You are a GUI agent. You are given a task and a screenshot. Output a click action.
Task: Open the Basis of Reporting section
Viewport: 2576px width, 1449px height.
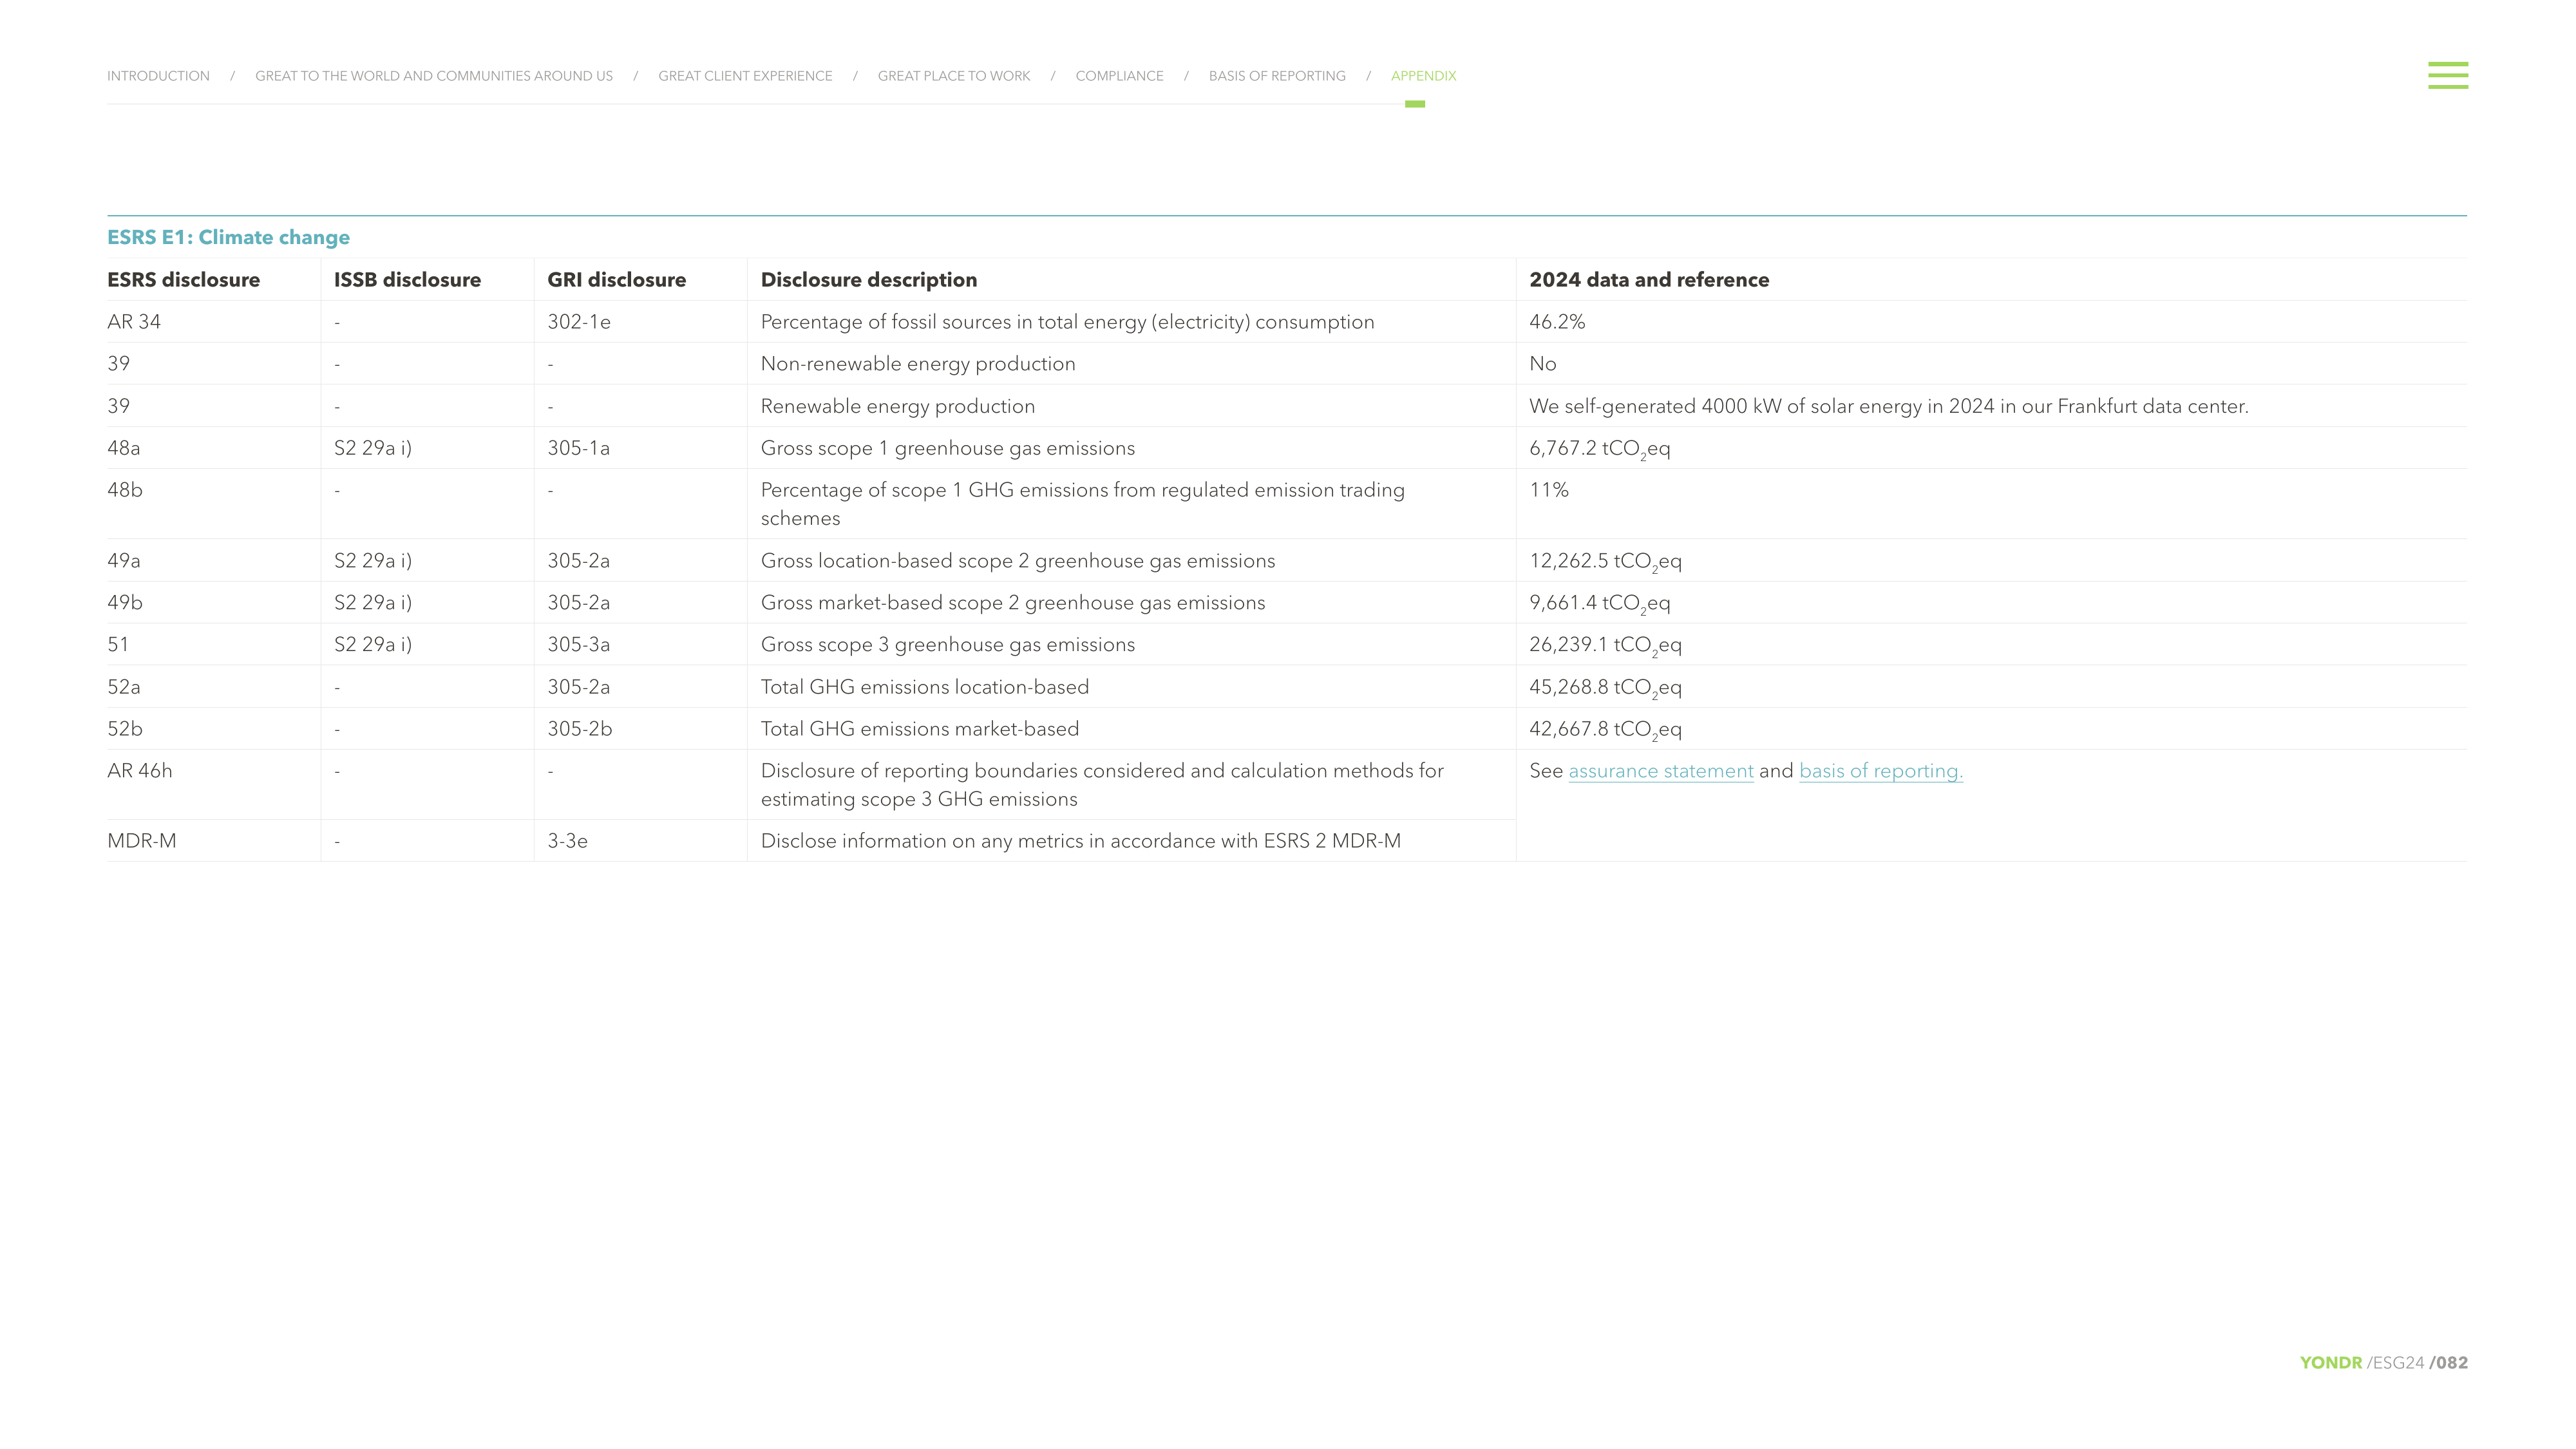coord(1277,76)
